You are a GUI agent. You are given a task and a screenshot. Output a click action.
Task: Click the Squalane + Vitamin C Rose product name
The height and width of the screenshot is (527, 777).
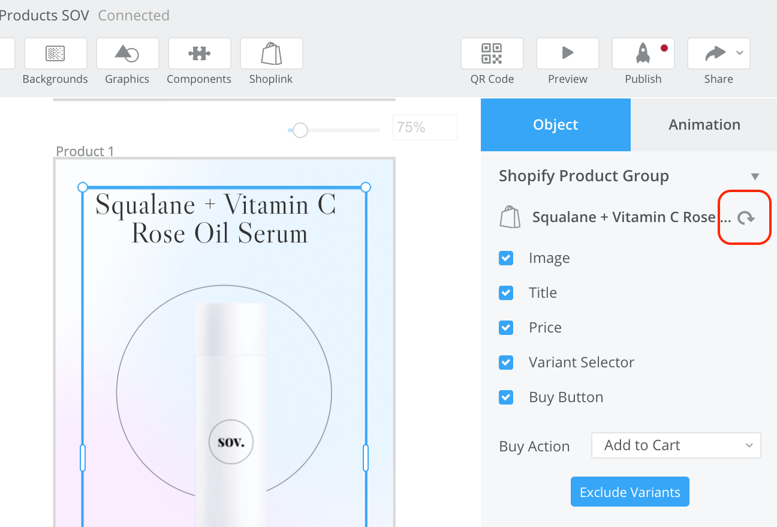coord(631,217)
